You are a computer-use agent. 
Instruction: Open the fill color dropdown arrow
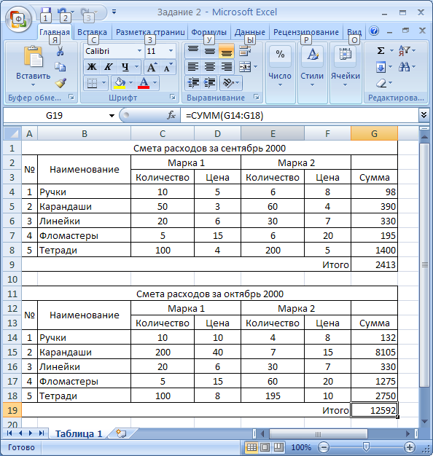pos(131,83)
